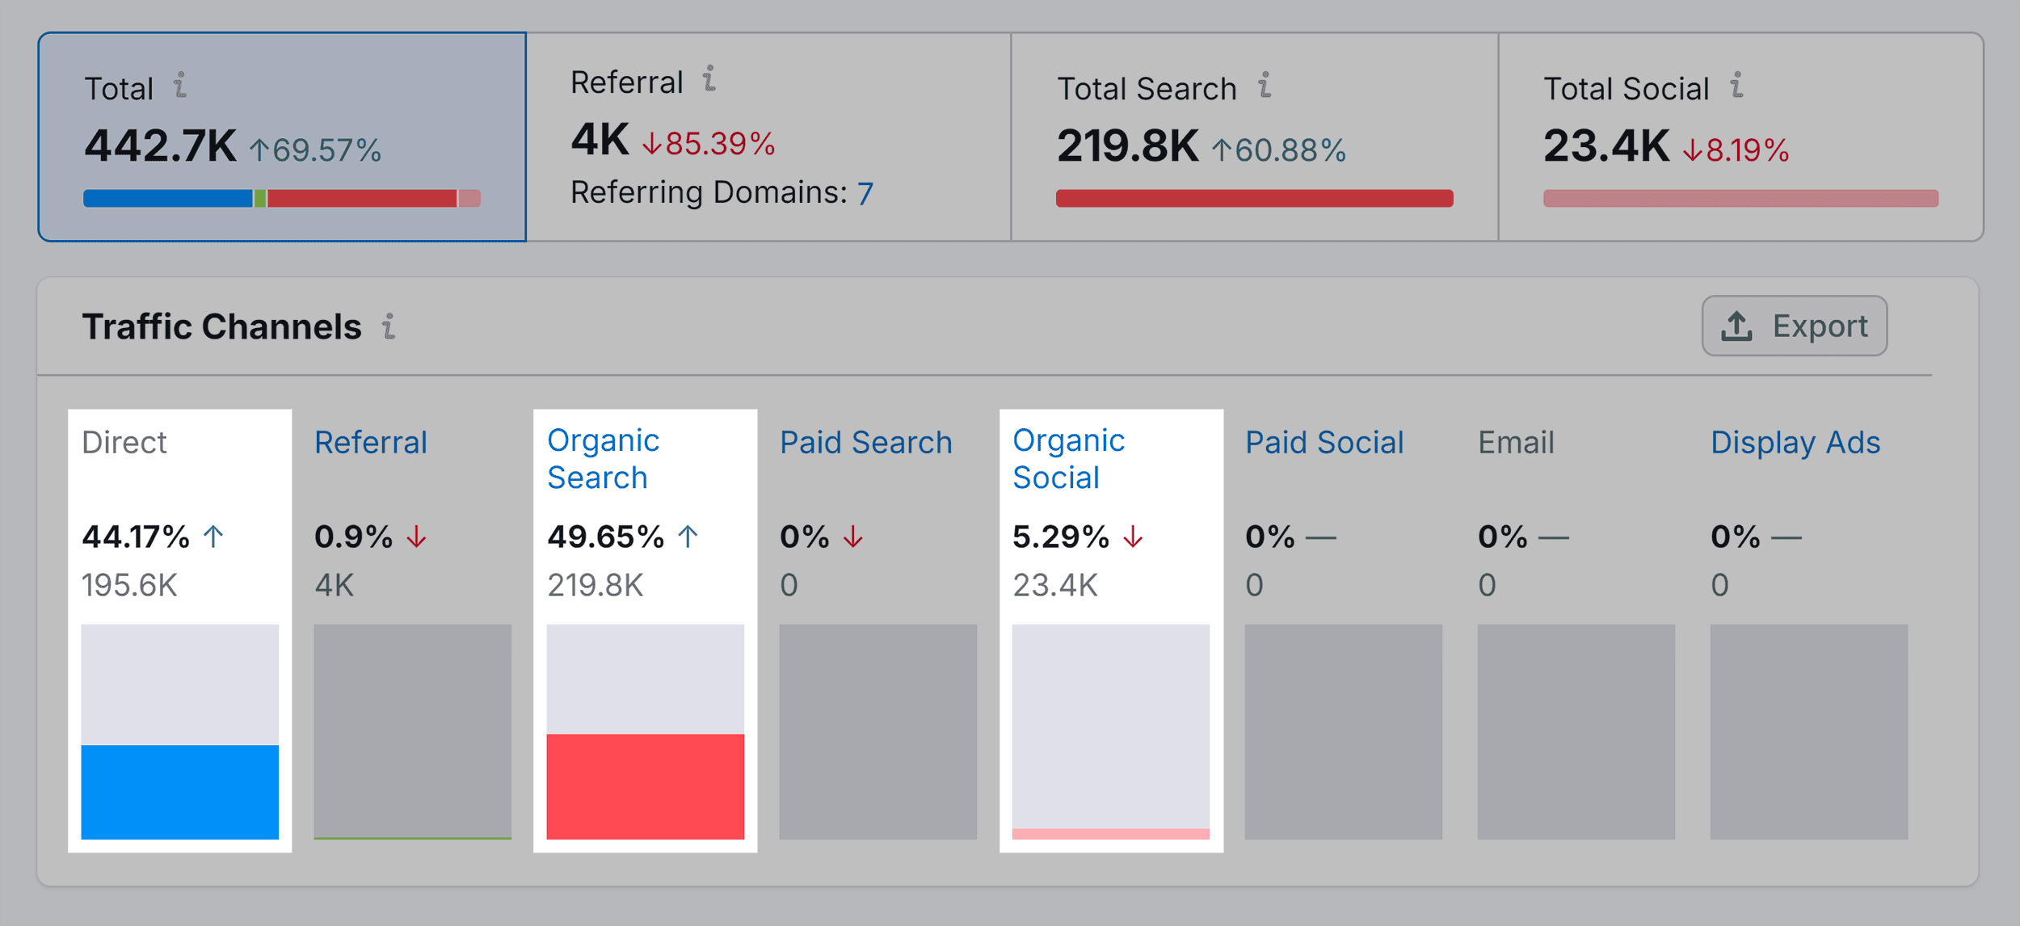2020x926 pixels.
Task: Click the Organic Search link label
Action: click(602, 459)
